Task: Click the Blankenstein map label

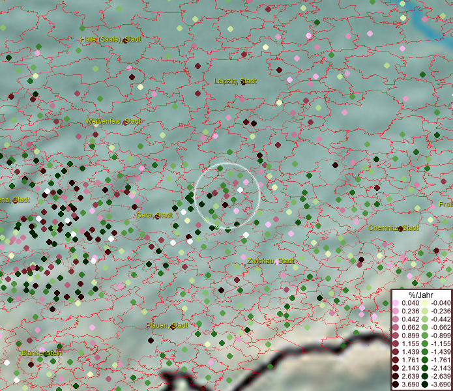Action: [42, 353]
